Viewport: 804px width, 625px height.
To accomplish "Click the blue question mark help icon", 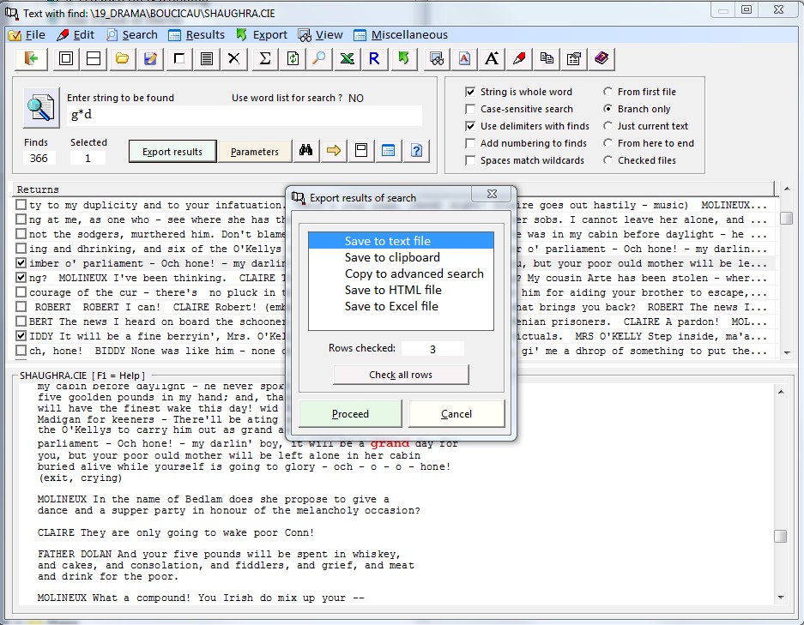I will pos(416,151).
